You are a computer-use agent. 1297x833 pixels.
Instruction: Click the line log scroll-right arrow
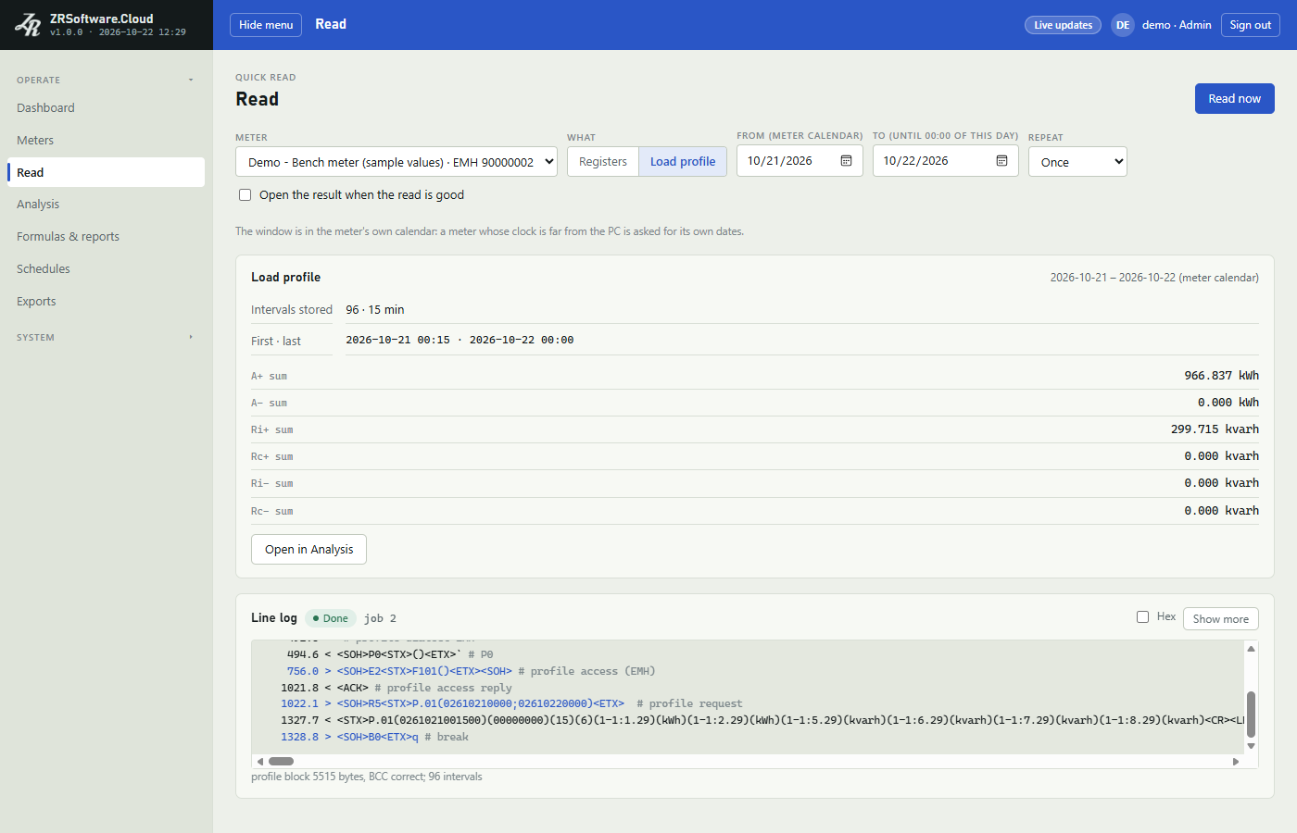[1236, 762]
